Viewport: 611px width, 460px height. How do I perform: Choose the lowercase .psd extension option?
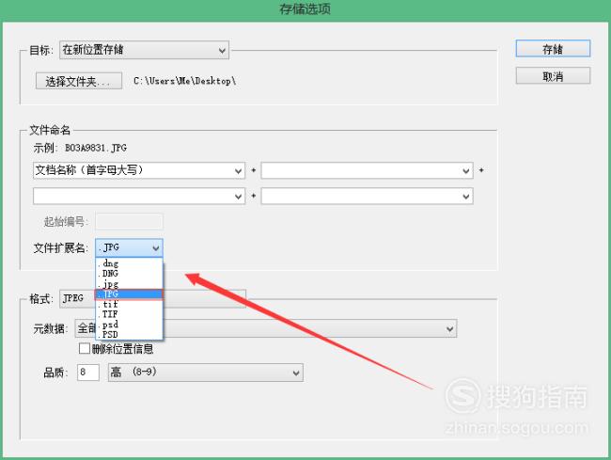pyautogui.click(x=129, y=325)
